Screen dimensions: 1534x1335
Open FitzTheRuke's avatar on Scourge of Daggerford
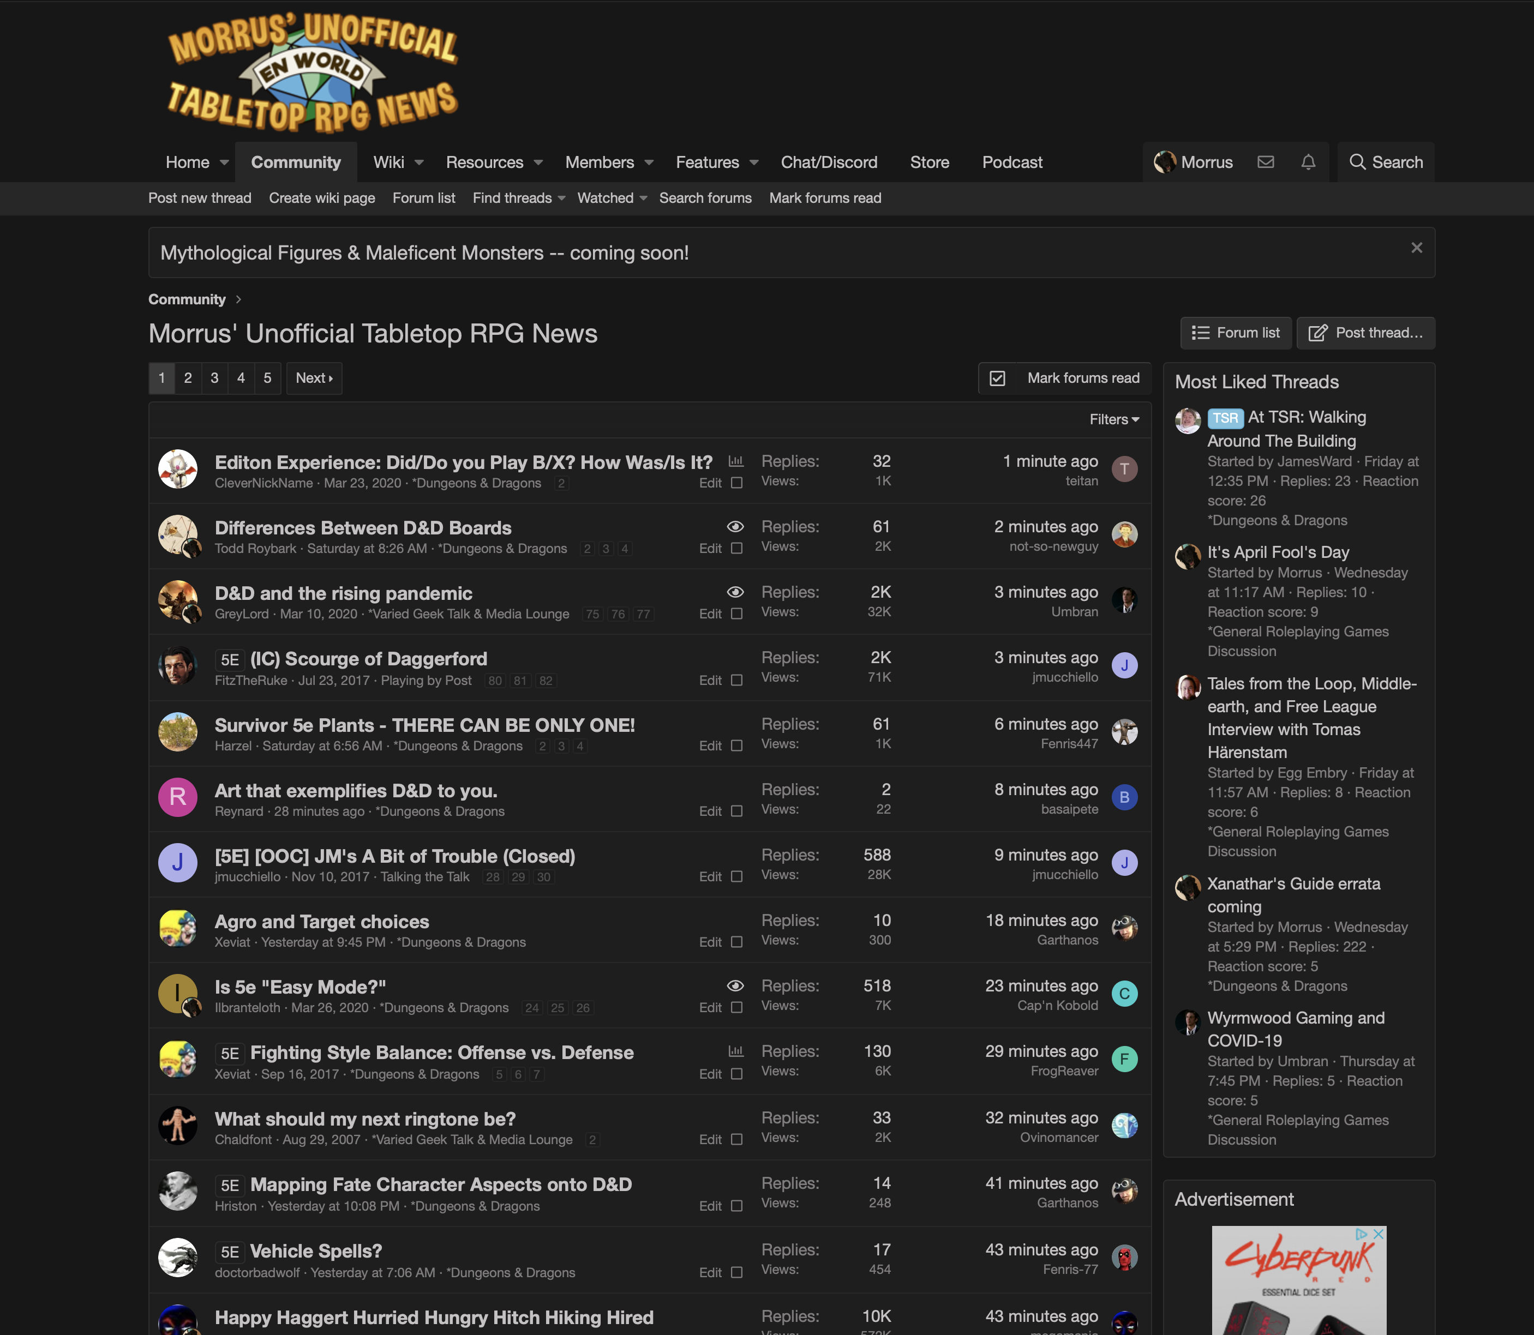177,666
